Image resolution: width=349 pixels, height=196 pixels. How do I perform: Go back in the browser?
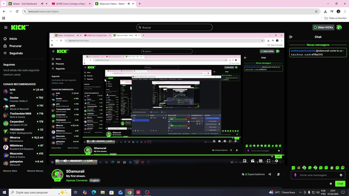4,11
